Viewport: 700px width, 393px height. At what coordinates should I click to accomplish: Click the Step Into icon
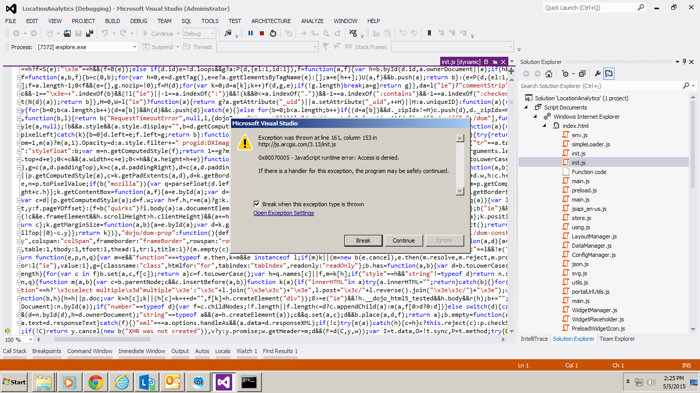click(x=315, y=33)
